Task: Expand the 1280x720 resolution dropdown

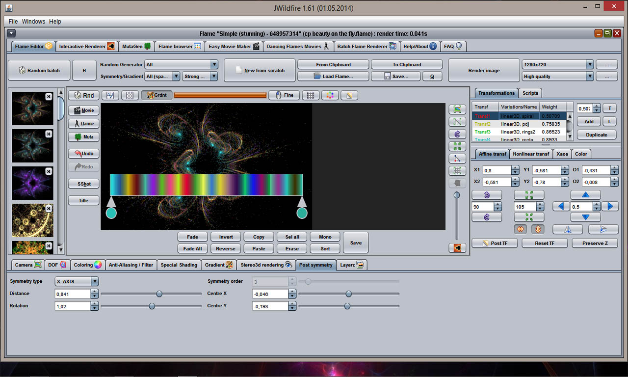Action: coord(558,65)
